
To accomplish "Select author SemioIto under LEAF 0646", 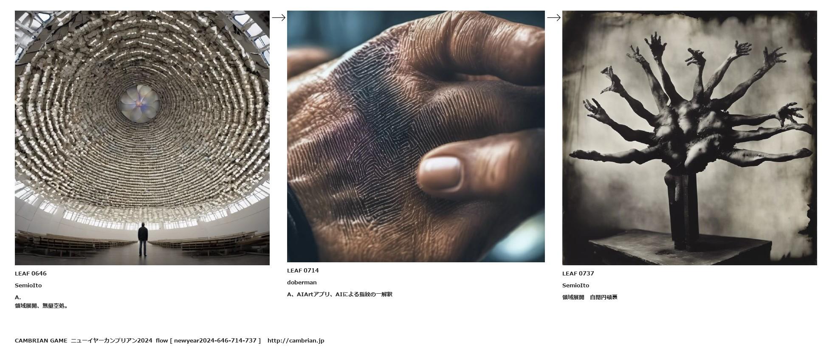I will click(x=28, y=285).
